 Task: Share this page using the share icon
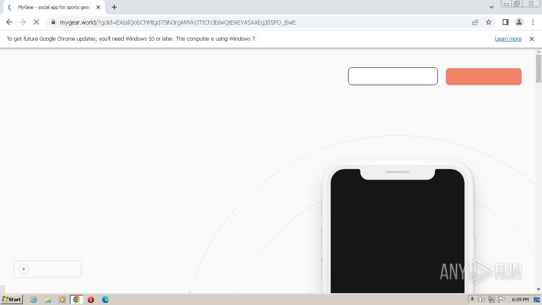(x=475, y=22)
